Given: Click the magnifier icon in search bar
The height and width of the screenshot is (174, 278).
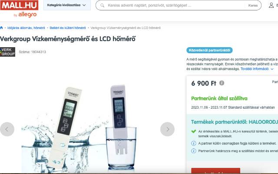Looking at the screenshot, I should 103,5.
